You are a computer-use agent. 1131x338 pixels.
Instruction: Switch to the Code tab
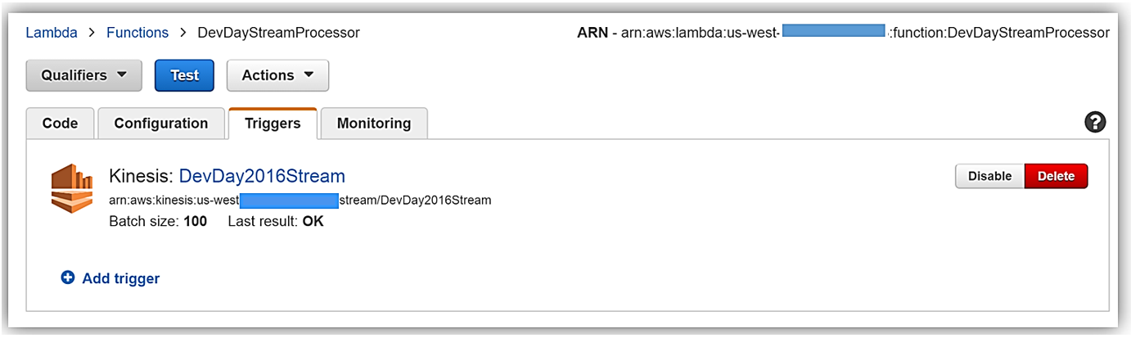click(x=60, y=124)
